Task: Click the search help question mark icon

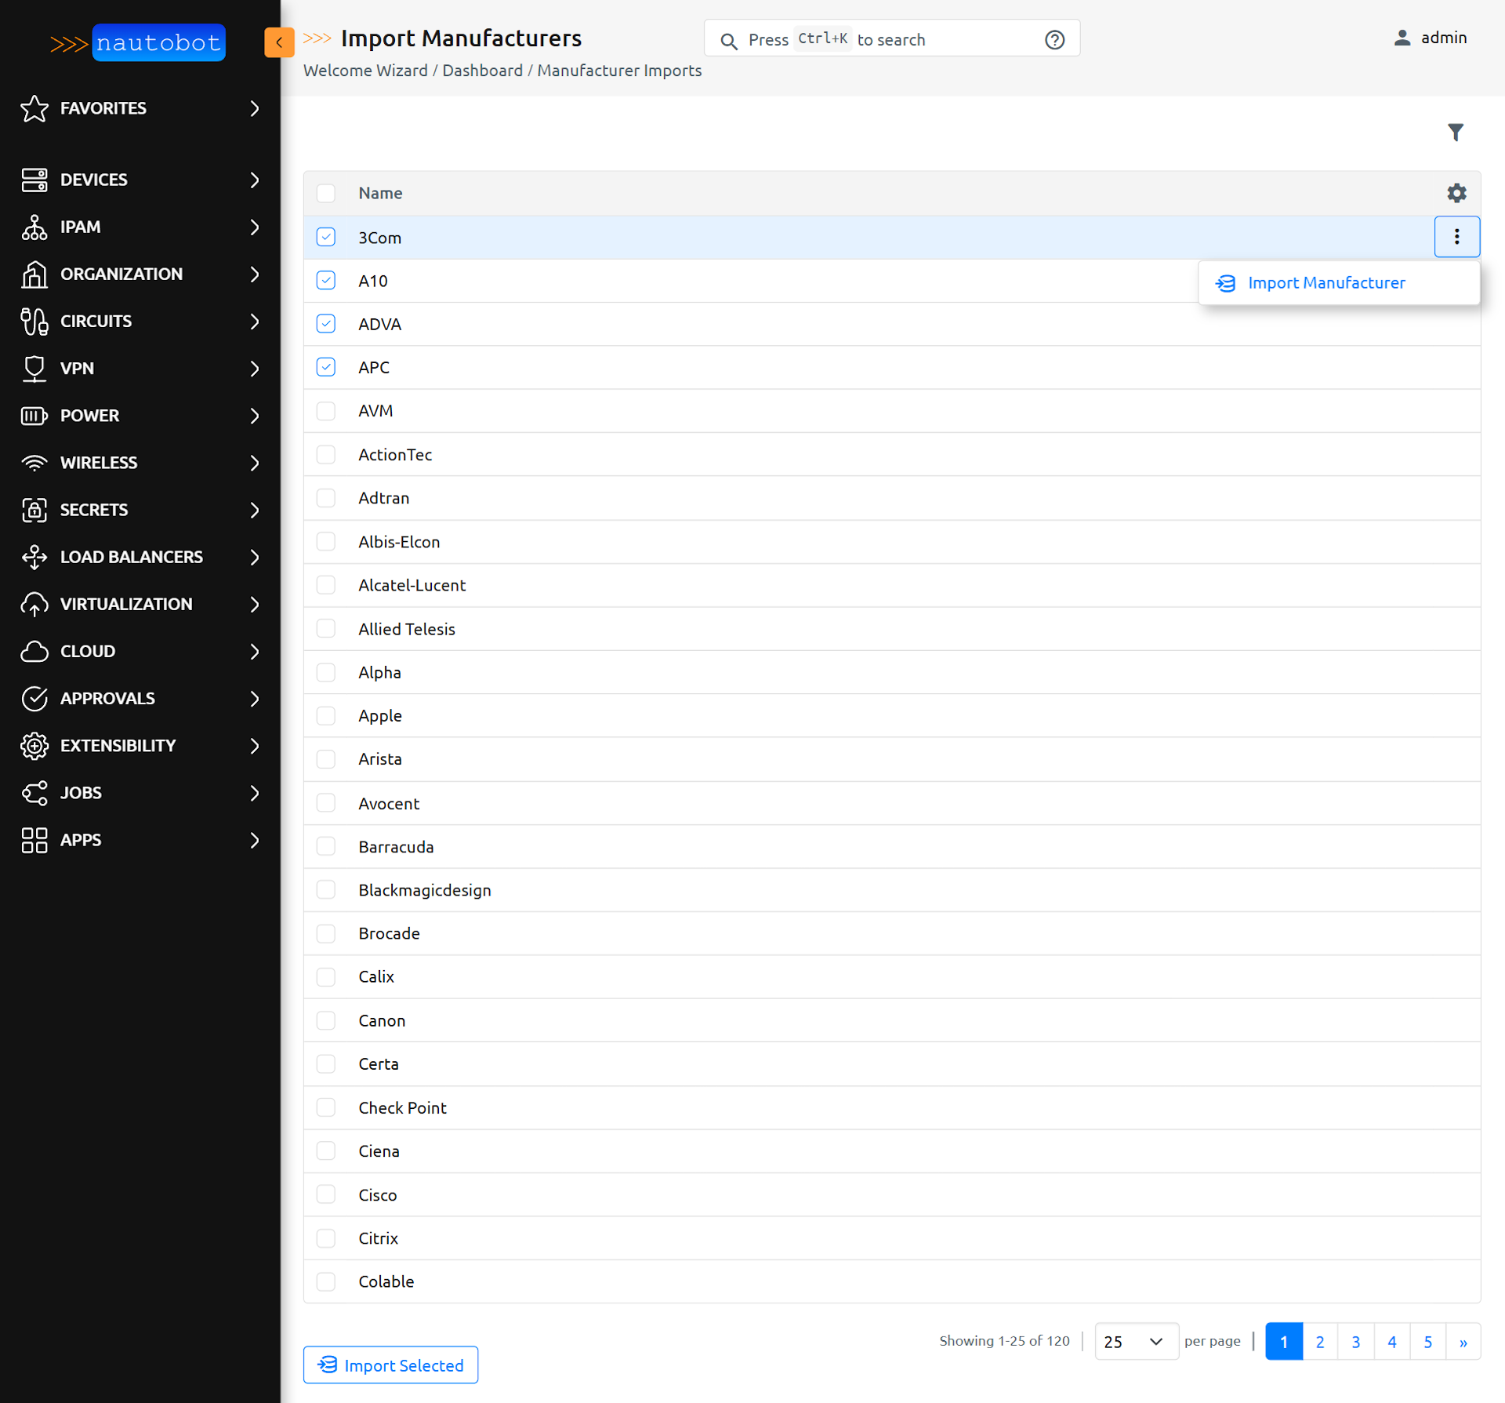Action: [1054, 39]
